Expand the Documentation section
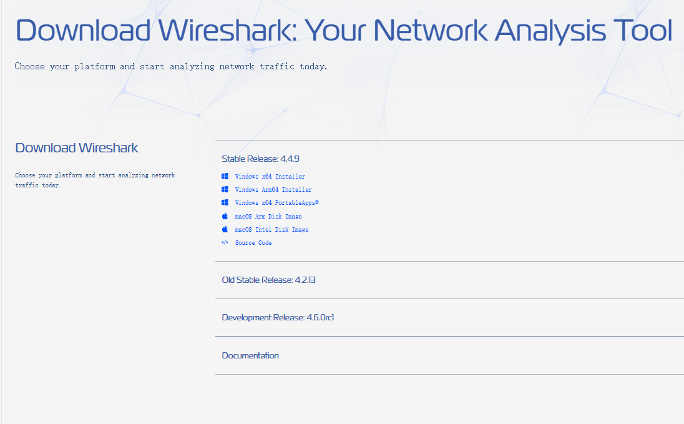684x424 pixels. point(250,355)
